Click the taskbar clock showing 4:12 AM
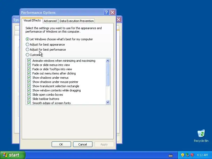 tap(202, 155)
